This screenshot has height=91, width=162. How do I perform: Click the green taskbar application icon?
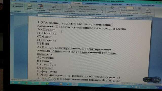coord(47,84)
